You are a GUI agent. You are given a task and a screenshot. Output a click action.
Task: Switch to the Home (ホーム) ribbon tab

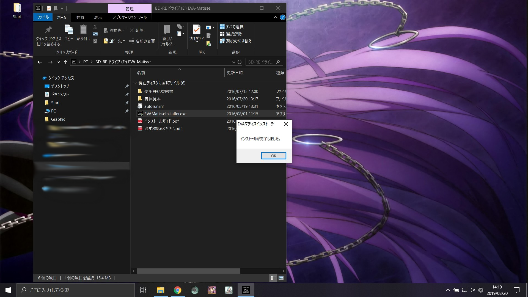(x=62, y=17)
